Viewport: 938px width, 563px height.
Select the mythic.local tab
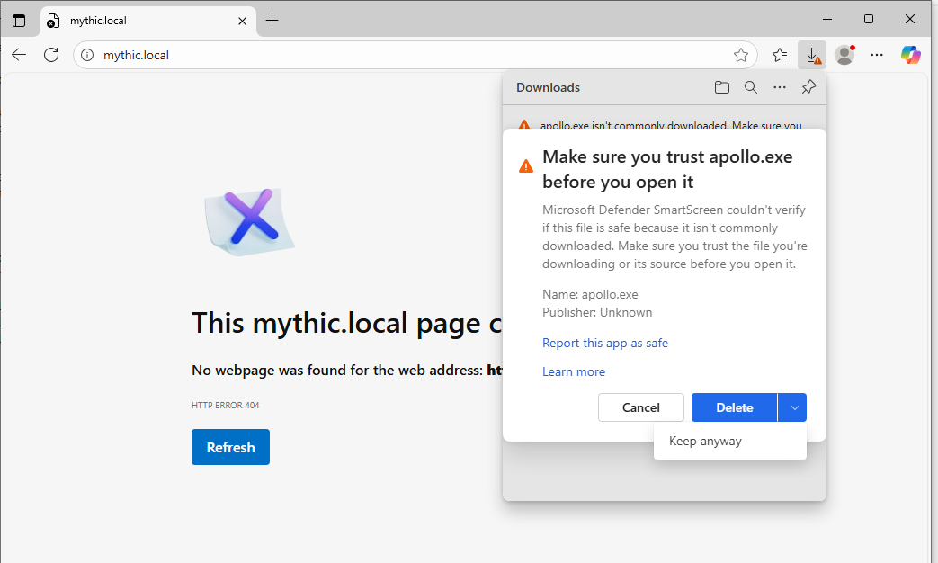coord(135,21)
